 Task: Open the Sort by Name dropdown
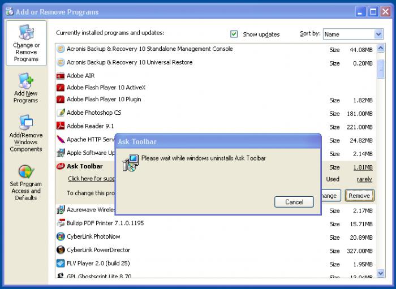pos(353,34)
